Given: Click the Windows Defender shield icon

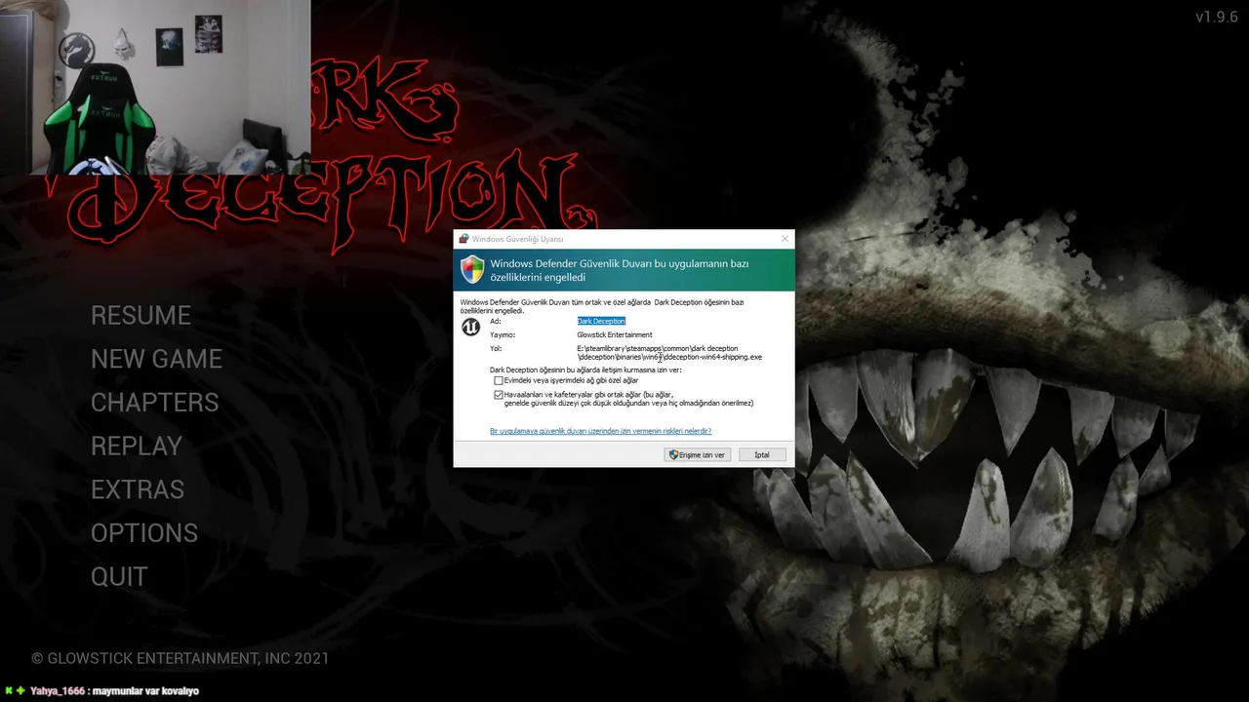Looking at the screenshot, I should [x=472, y=270].
